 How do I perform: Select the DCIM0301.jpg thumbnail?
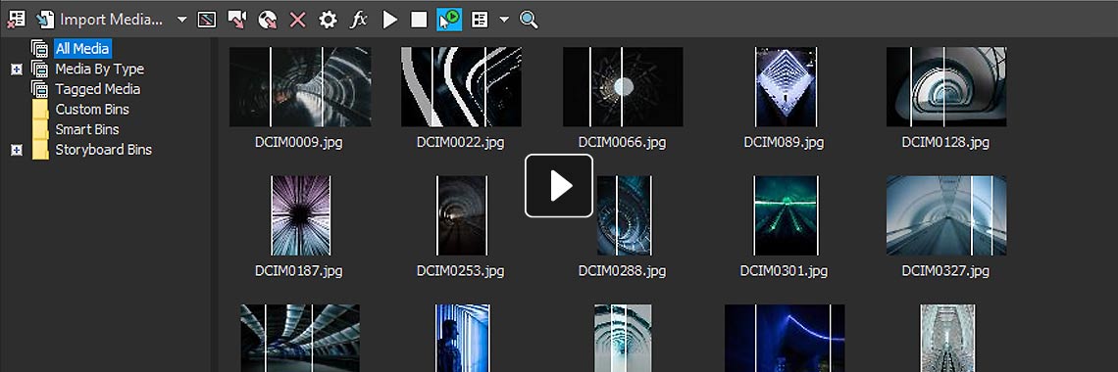click(785, 215)
